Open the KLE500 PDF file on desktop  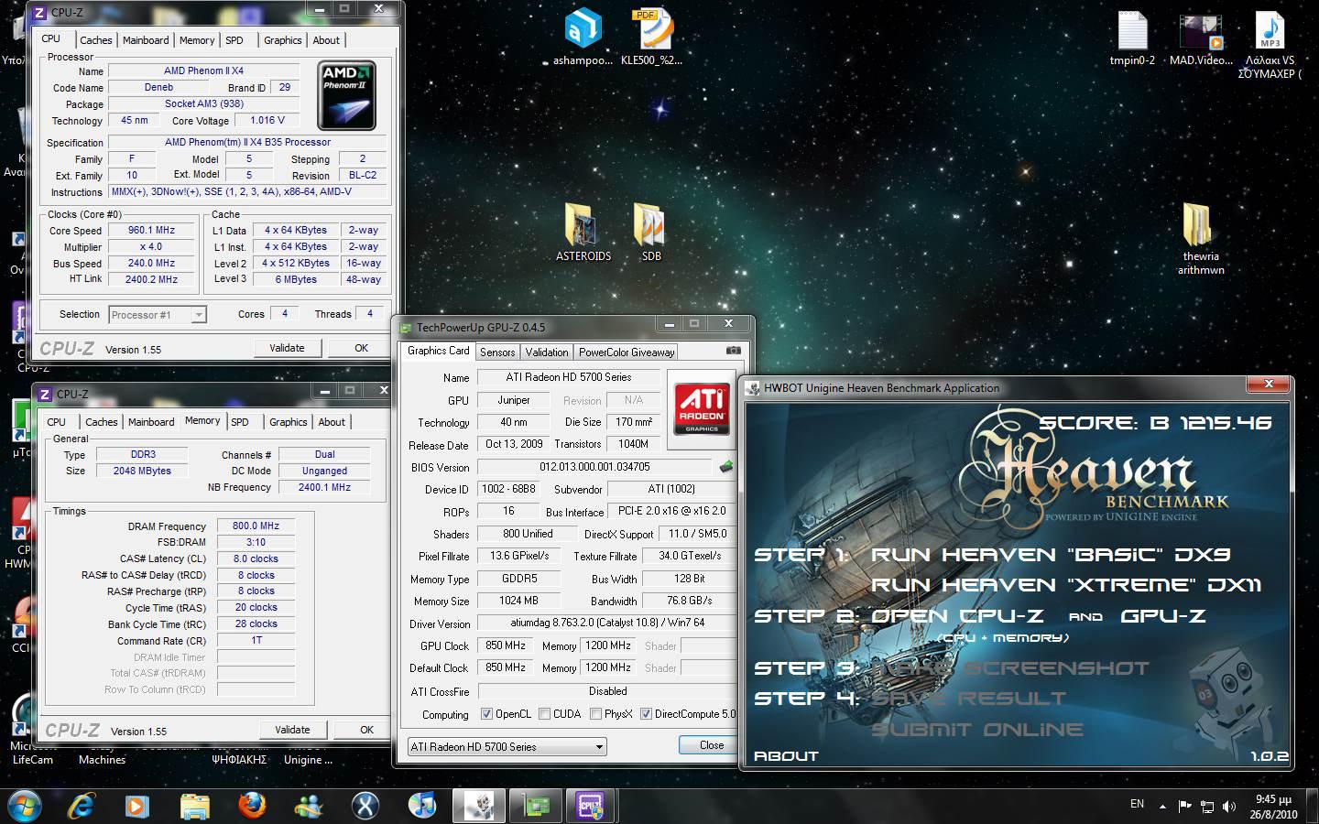coord(651,38)
